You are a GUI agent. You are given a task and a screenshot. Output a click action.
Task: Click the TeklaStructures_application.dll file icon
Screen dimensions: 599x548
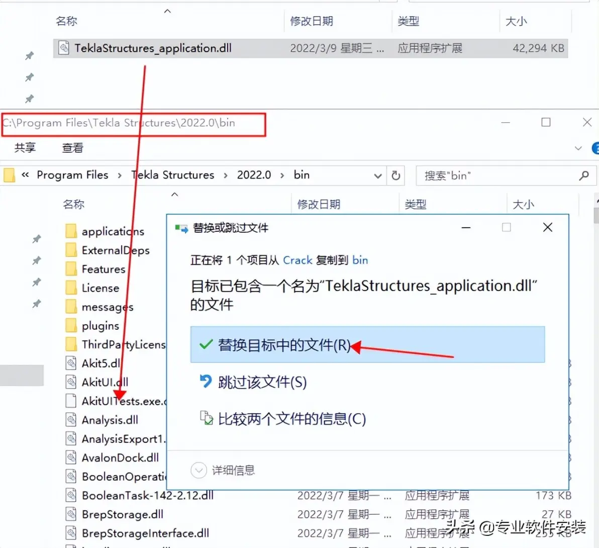tap(64, 48)
